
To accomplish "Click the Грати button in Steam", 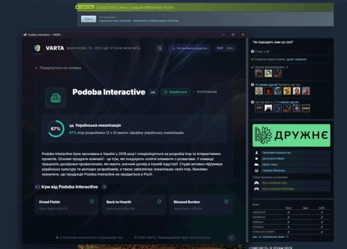I will coord(88,19).
